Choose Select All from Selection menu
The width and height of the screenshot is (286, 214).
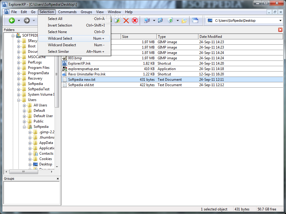pos(74,19)
